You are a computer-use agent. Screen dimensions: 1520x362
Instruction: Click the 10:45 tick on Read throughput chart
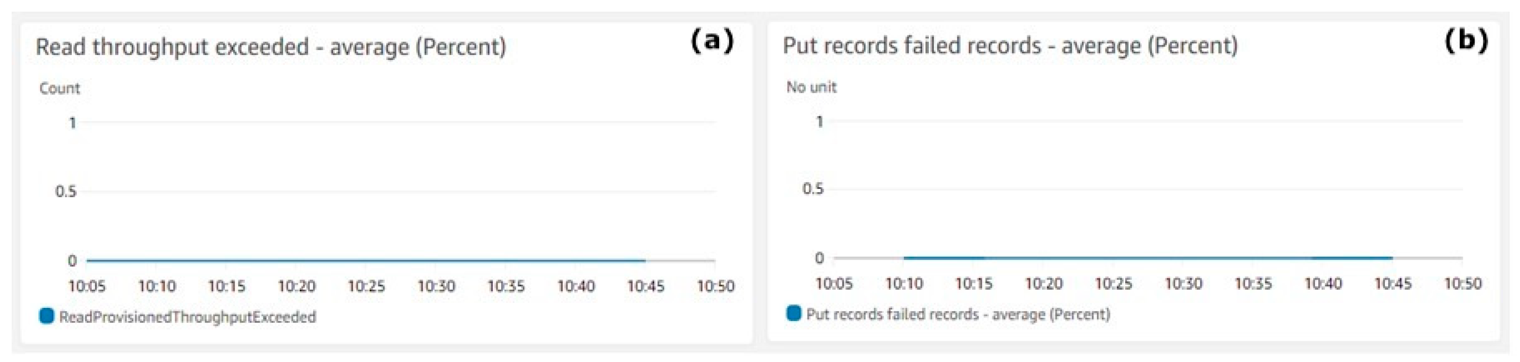(645, 287)
